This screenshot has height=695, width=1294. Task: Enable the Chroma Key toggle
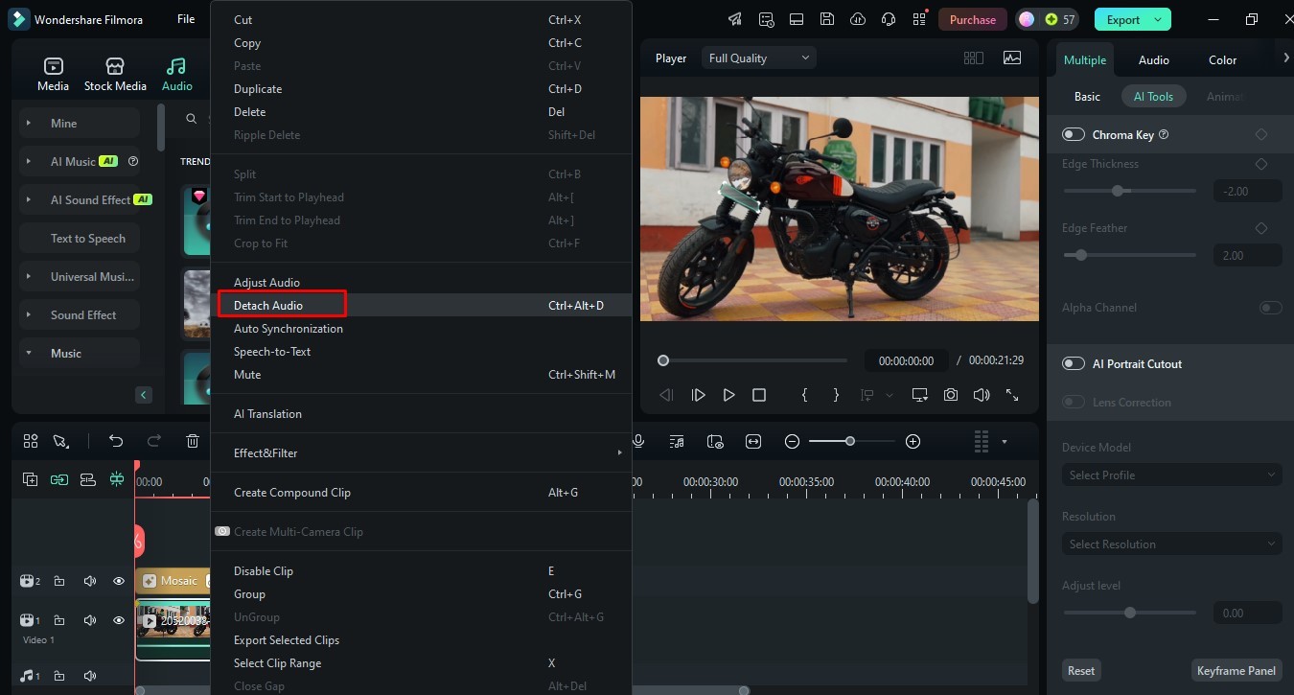[1073, 135]
